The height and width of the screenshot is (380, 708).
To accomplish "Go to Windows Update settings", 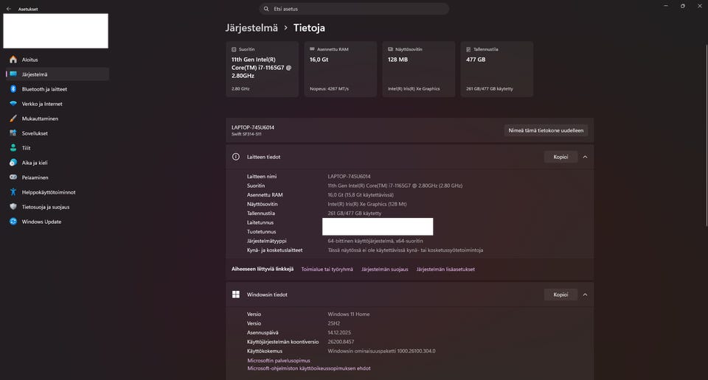I will (58, 222).
